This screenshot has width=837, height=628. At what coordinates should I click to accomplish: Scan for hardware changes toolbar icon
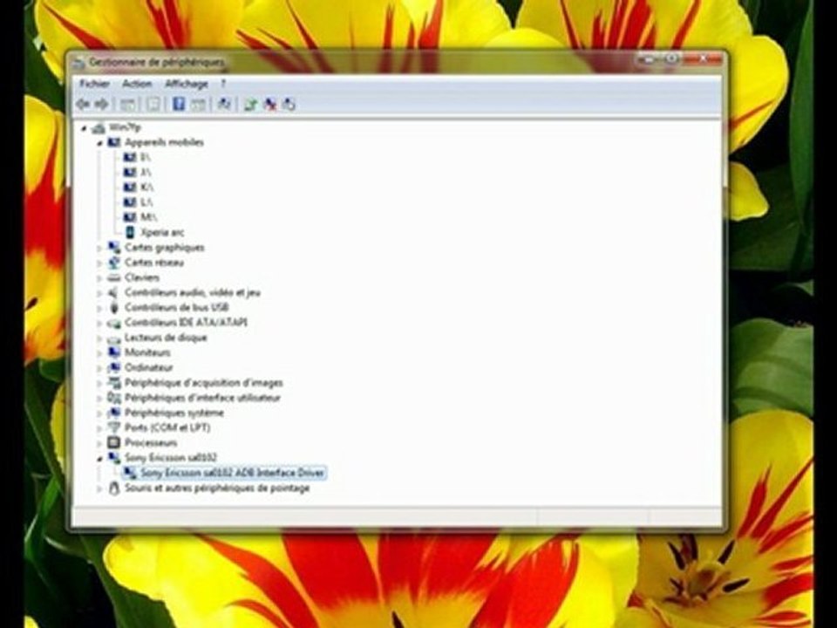tap(224, 104)
